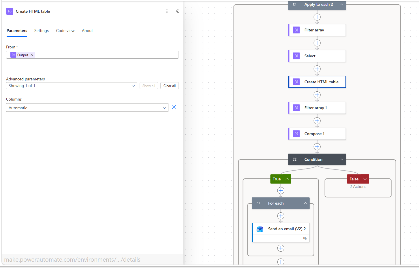419x268 pixels.
Task: Open the Settings tab
Action: 42,31
